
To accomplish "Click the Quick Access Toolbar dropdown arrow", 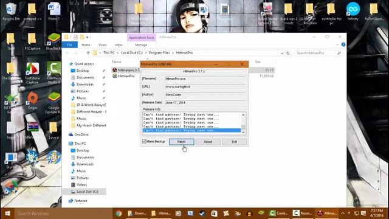I will click(x=88, y=37).
